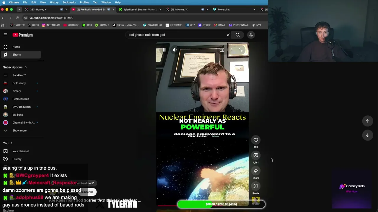
Task: Click the GalaxyBids Win Now ad
Action: (352, 188)
